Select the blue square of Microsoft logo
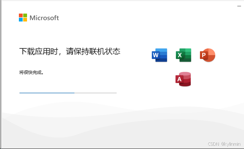The width and height of the screenshot is (244, 149). (21, 20)
